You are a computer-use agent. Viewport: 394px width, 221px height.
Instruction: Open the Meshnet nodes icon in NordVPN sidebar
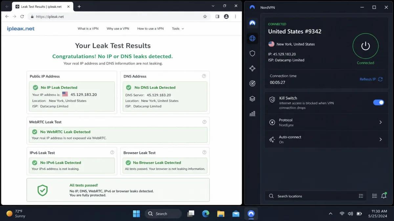252,68
